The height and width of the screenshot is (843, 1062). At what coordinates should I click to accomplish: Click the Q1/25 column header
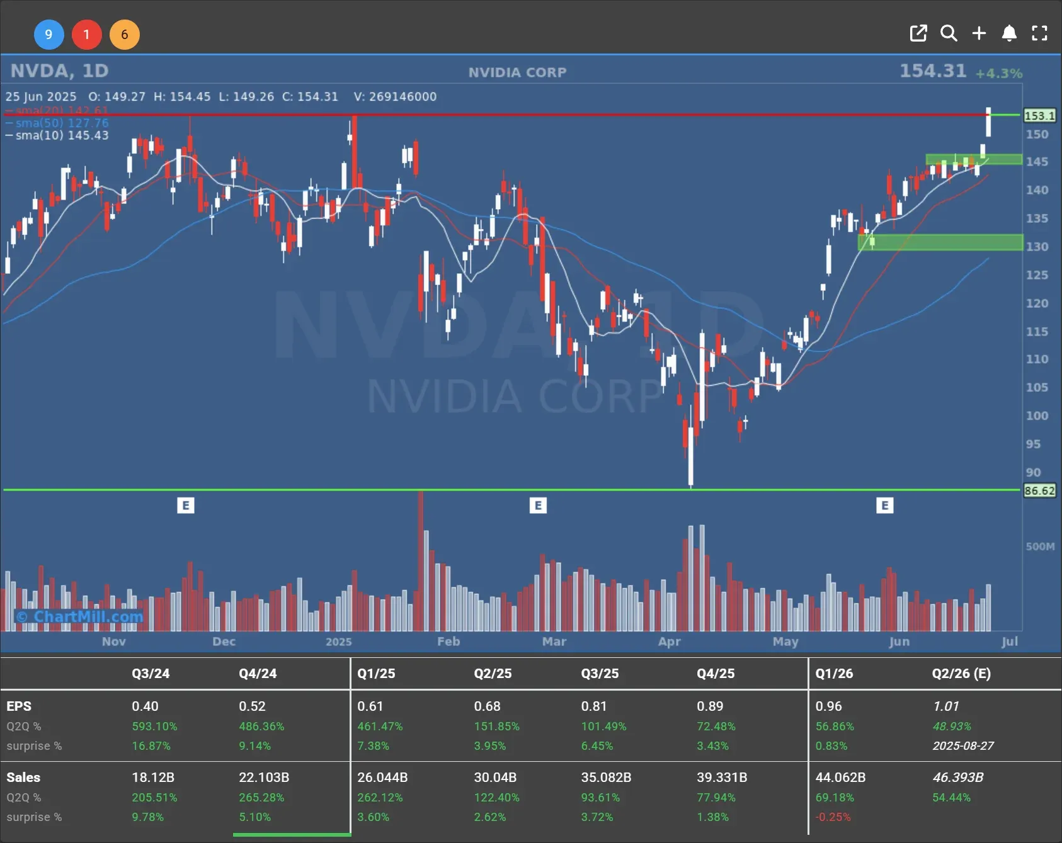point(376,674)
